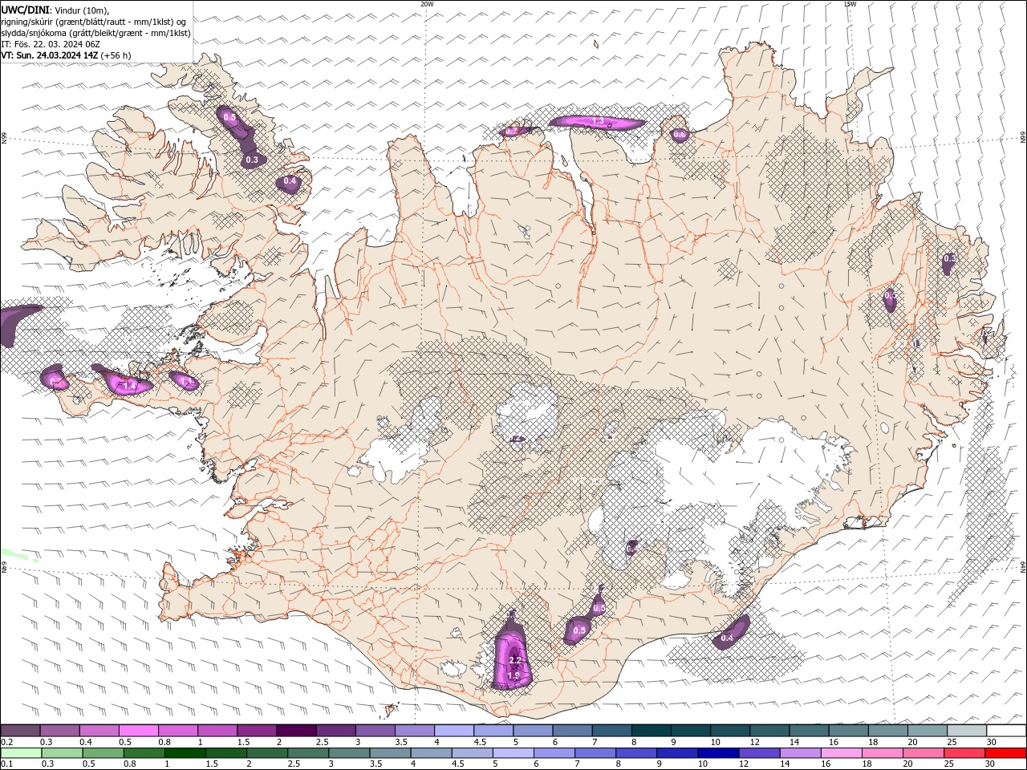This screenshot has height=770, width=1027.
Task: Click the 'rigning/skúrir' legend description line
Action: (x=93, y=21)
